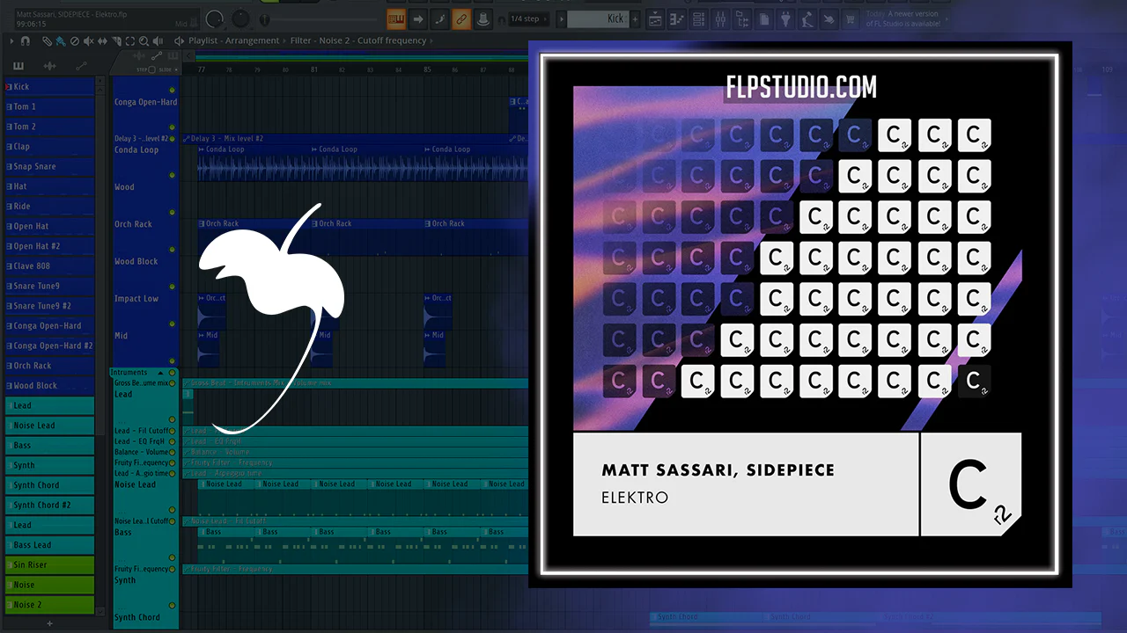Mute the Wood Block playlist track
Viewport: 1127px width, 633px height.
click(x=172, y=287)
